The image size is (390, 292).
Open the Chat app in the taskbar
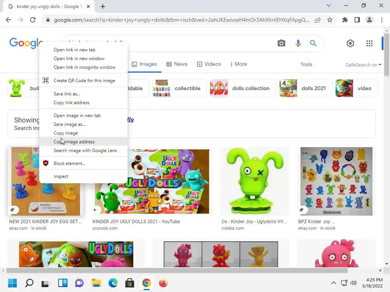point(79,283)
